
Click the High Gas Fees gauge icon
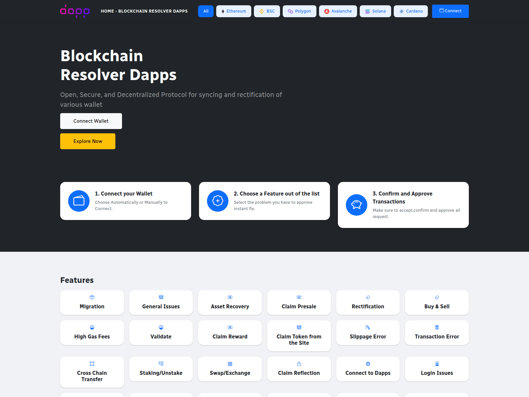click(92, 327)
